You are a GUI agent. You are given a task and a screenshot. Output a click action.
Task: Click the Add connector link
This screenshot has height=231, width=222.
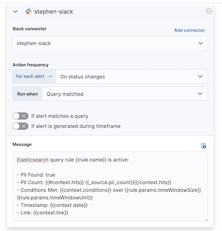[x=190, y=30]
